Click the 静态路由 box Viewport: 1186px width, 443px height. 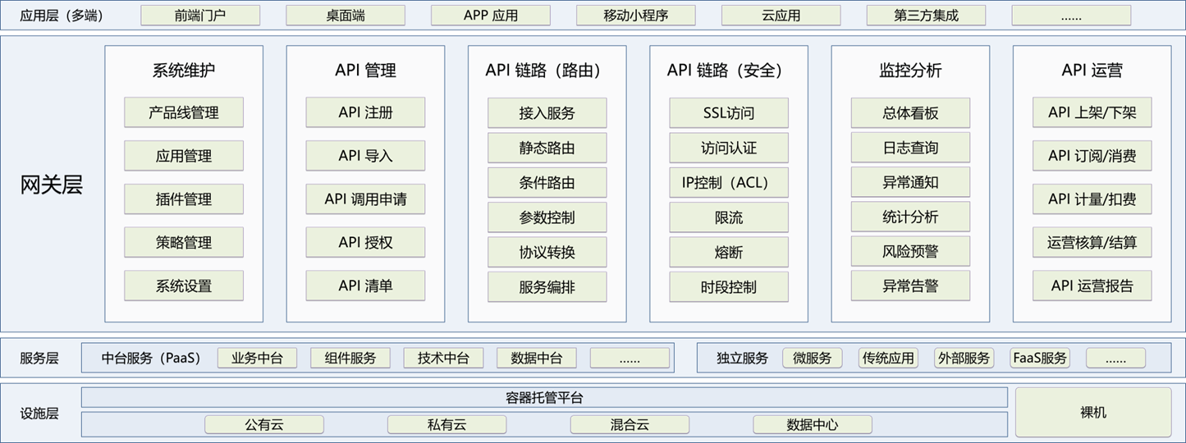coord(547,148)
